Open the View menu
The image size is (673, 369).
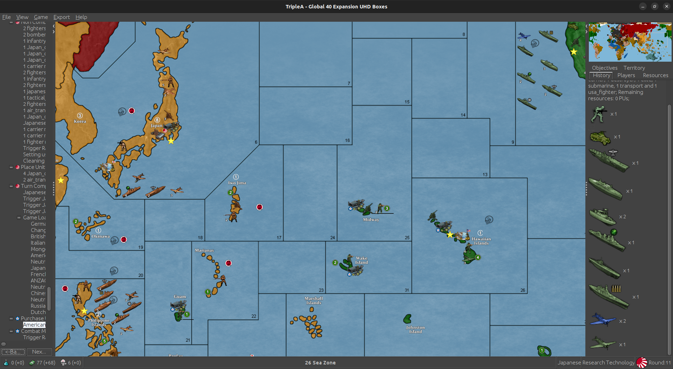click(22, 17)
